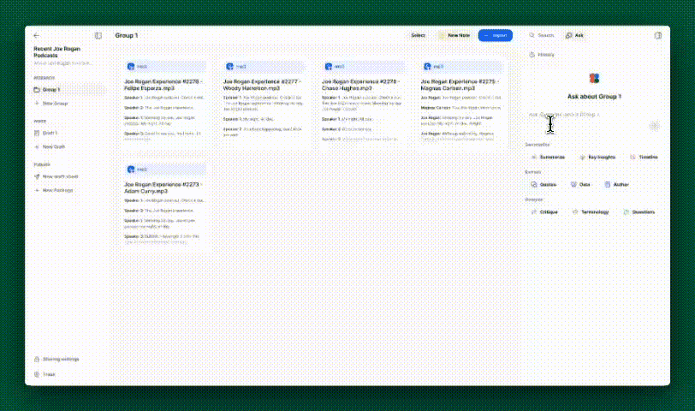The height and width of the screenshot is (411, 695).
Task: Toggle the left sidebar panel icon
Action: pos(98,35)
